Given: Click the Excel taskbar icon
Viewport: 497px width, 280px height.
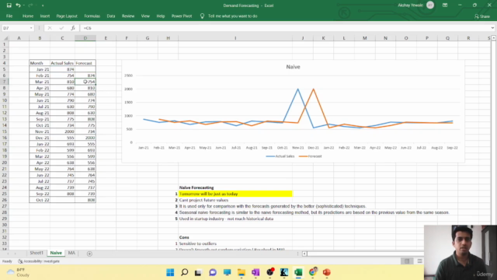Looking at the screenshot, I should (x=298, y=272).
